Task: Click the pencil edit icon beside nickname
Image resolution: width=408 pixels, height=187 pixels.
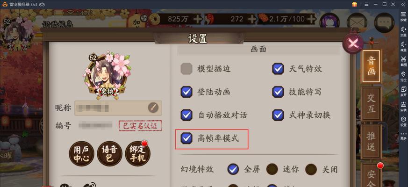Action: [x=153, y=108]
